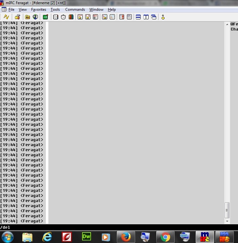
Task: Open Windows Explorer from the taskbar
Action: click(27, 237)
